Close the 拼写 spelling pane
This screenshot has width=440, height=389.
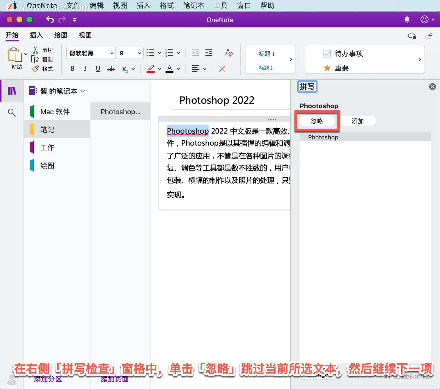tap(432, 87)
